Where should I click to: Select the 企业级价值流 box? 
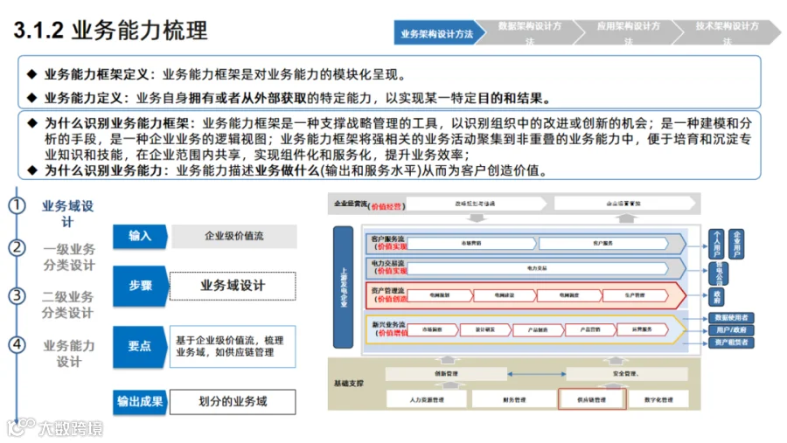point(233,236)
